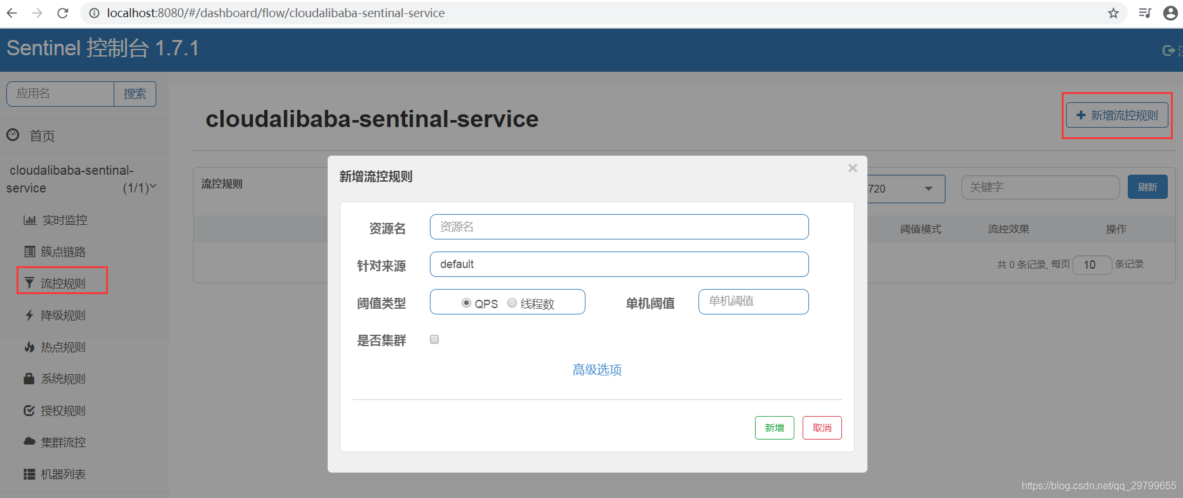Enable the 是否集群 checkbox
1183x498 pixels.
click(434, 339)
